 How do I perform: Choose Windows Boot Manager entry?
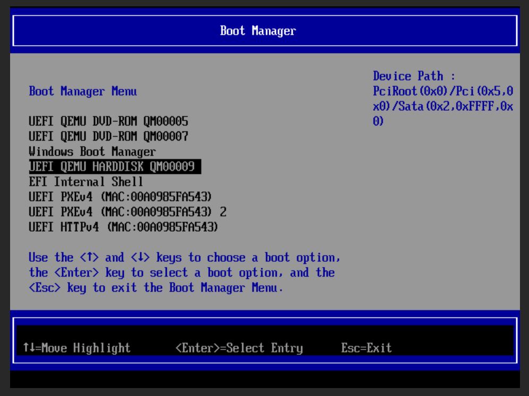pyautogui.click(x=92, y=152)
